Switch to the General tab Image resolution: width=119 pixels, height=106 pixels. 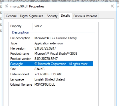[11, 16]
